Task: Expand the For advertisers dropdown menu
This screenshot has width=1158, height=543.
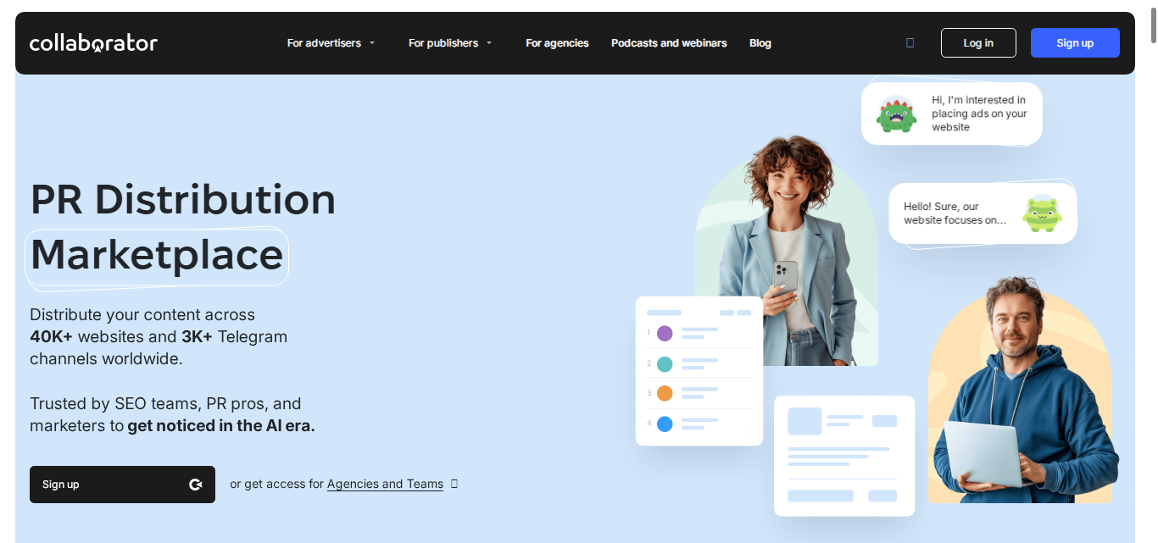Action: pyautogui.click(x=331, y=43)
